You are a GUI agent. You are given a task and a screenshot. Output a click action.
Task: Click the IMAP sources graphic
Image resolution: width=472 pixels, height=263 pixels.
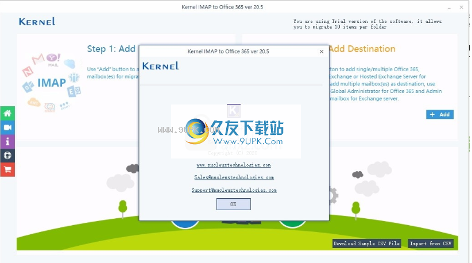click(x=52, y=83)
